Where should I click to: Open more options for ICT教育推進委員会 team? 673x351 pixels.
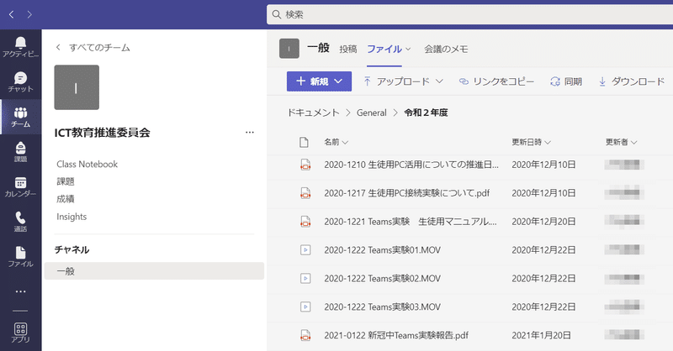pos(250,133)
